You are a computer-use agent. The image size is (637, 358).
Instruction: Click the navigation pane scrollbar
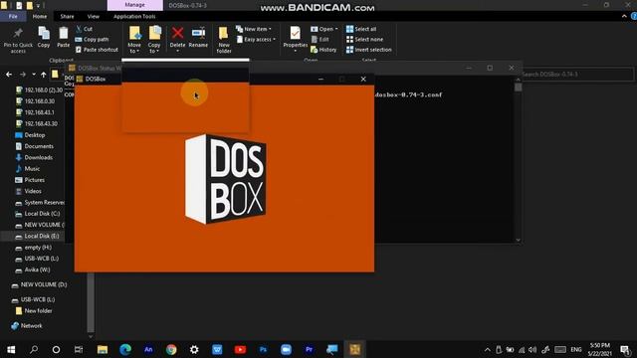coord(91,302)
